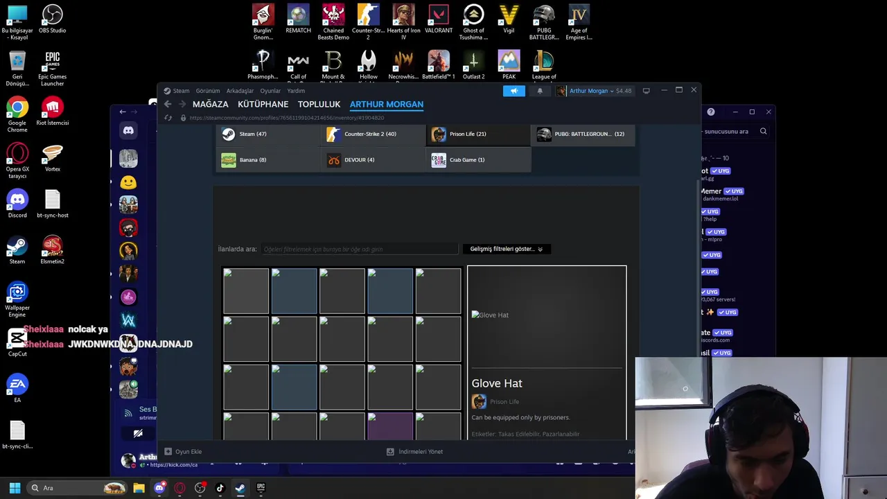Select PUBG: BATTLEGROUNDS (12) inventory tab
The height and width of the screenshot is (499, 887).
click(x=583, y=134)
